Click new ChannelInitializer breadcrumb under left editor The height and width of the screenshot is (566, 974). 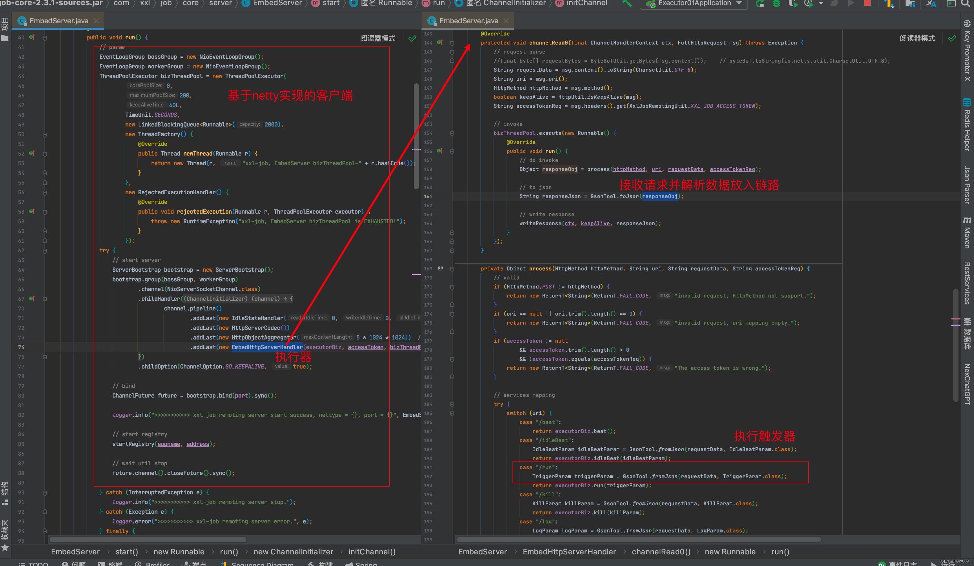click(x=293, y=551)
